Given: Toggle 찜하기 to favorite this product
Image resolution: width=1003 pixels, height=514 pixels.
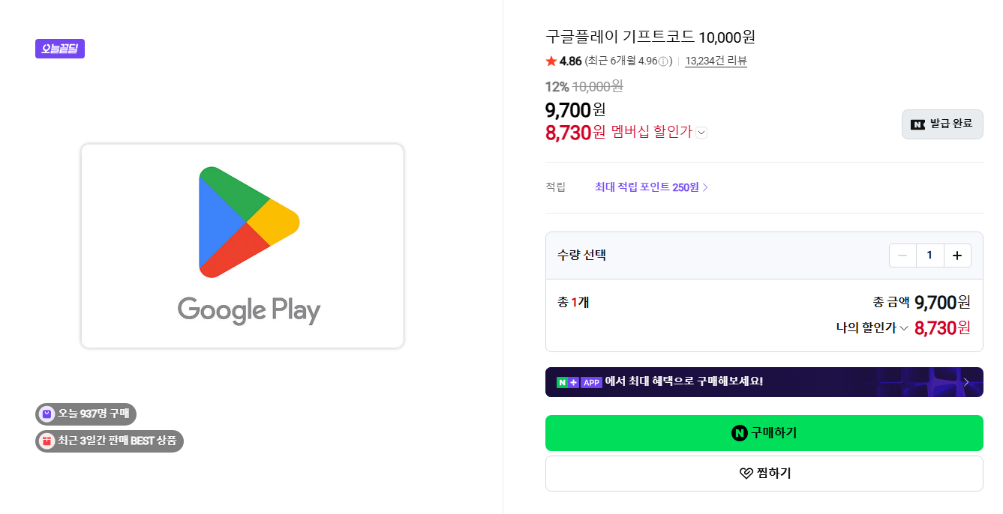Looking at the screenshot, I should [764, 473].
